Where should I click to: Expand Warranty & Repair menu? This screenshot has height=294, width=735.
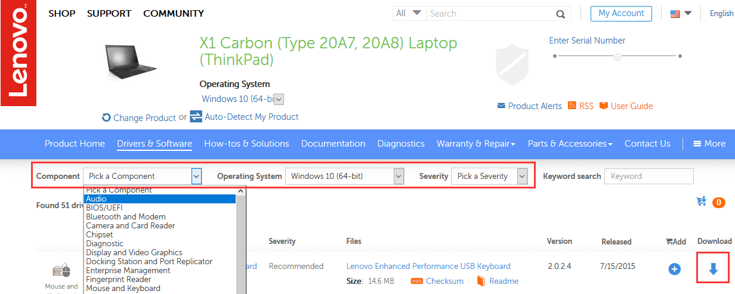coord(476,144)
